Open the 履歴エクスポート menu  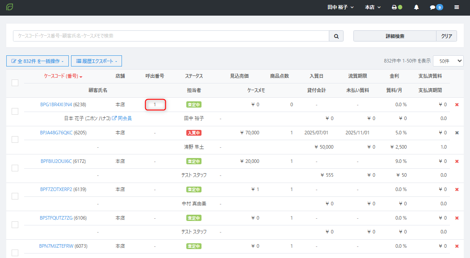point(96,61)
